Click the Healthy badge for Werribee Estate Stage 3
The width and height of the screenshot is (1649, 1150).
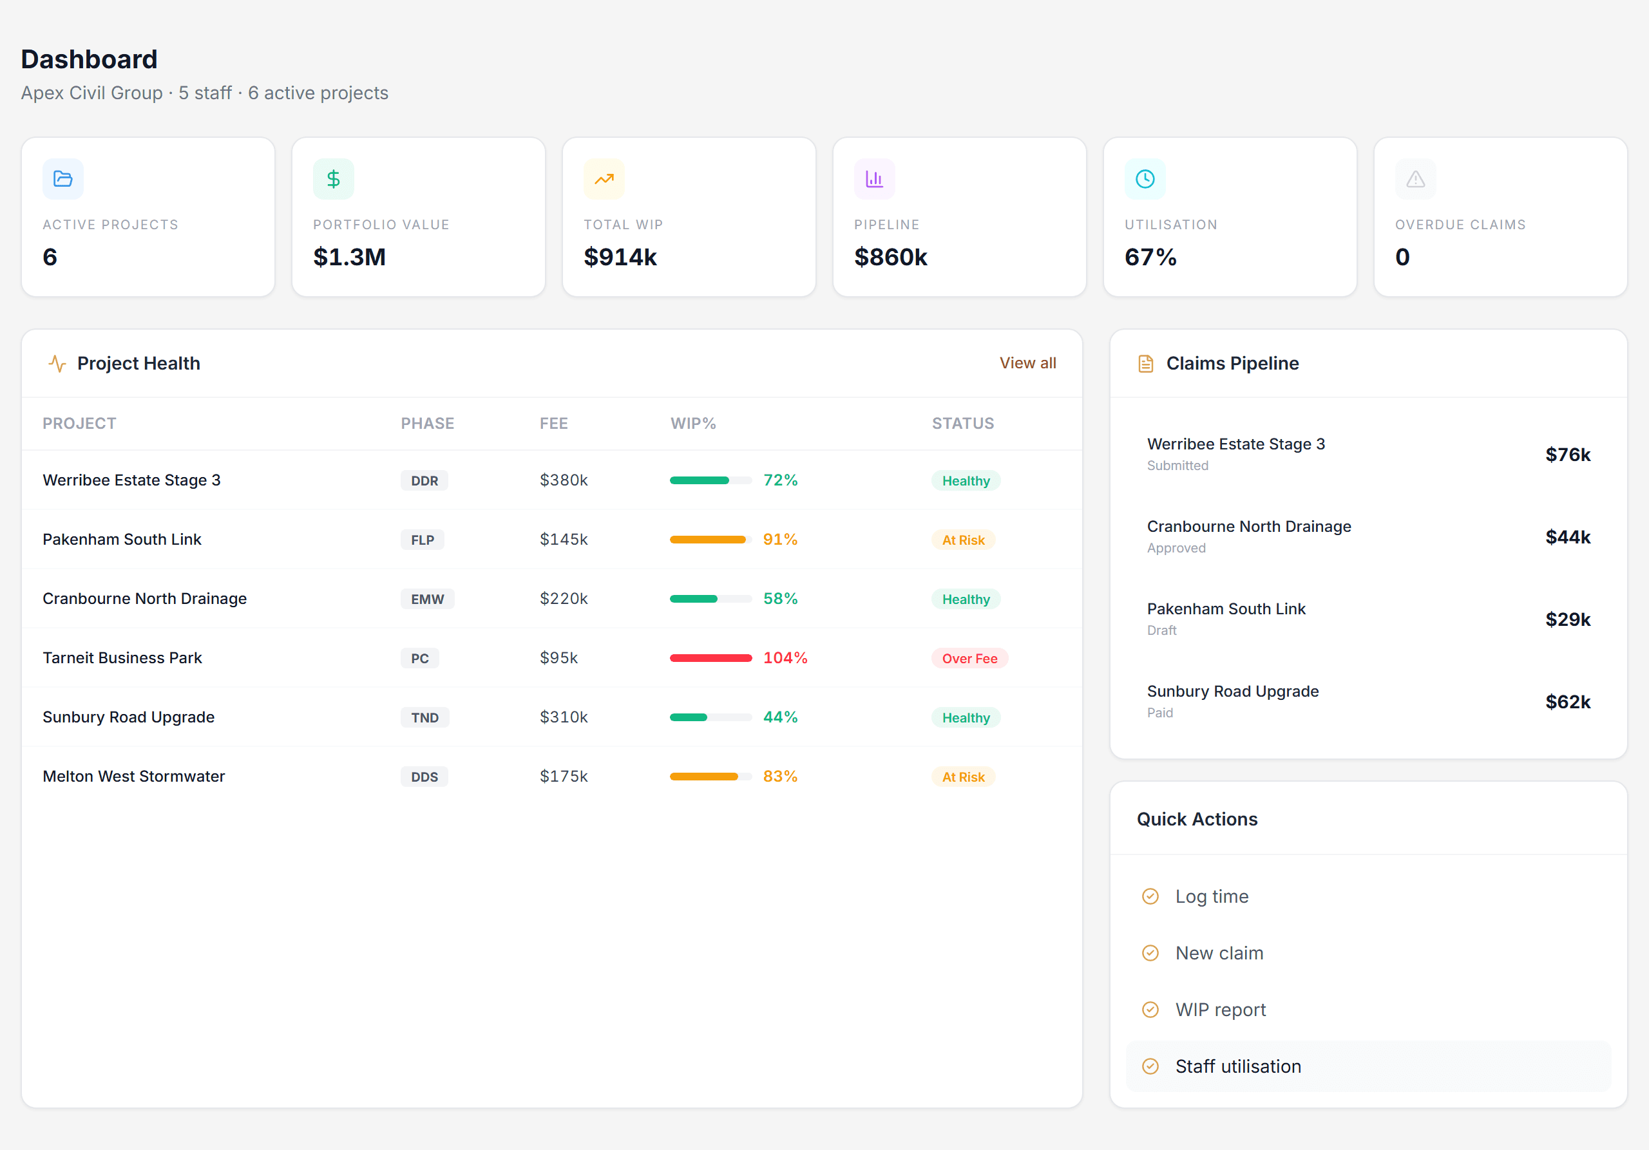[x=966, y=481]
